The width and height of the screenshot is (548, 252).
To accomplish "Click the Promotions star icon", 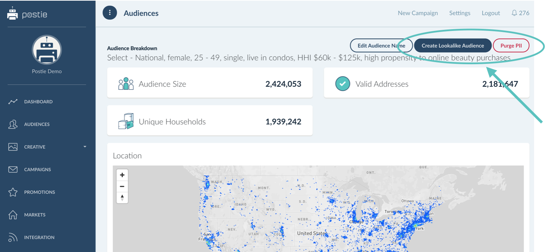I will tap(13, 192).
